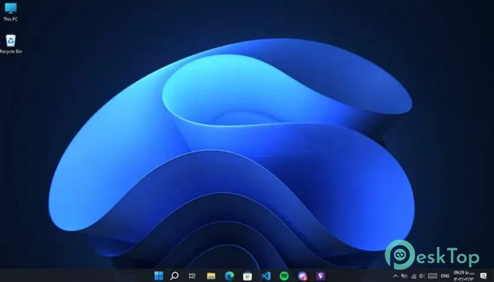Select the Recycle Bin desktop icon
The image size is (494, 282).
11,44
